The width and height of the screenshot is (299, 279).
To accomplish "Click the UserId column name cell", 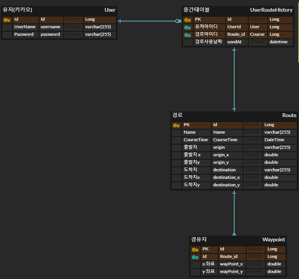I will (237, 27).
